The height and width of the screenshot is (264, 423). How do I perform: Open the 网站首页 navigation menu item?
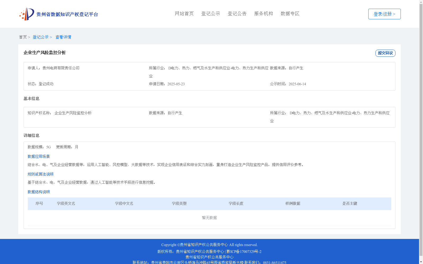tap(184, 13)
